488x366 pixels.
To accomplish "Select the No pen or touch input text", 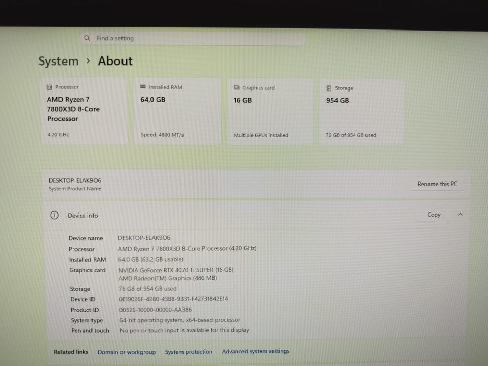I will tap(184, 330).
